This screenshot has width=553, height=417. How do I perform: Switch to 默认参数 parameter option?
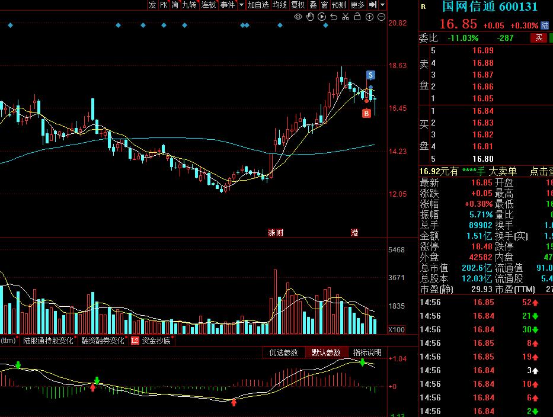click(x=326, y=352)
